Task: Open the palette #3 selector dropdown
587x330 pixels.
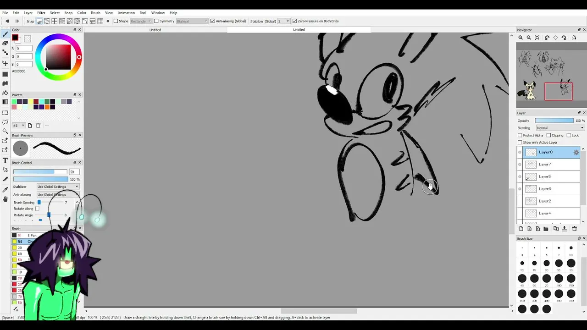Action: coord(18,126)
